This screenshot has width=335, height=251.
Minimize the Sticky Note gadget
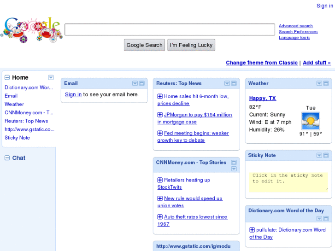(x=326, y=155)
